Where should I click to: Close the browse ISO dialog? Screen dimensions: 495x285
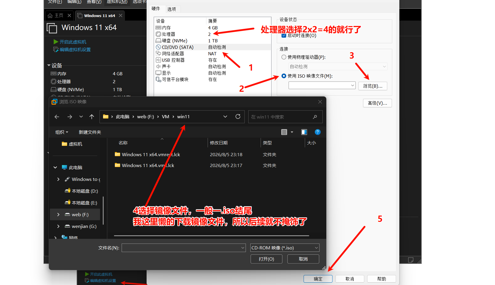[320, 102]
